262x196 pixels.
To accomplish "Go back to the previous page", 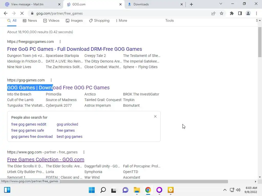I will 6,13.
